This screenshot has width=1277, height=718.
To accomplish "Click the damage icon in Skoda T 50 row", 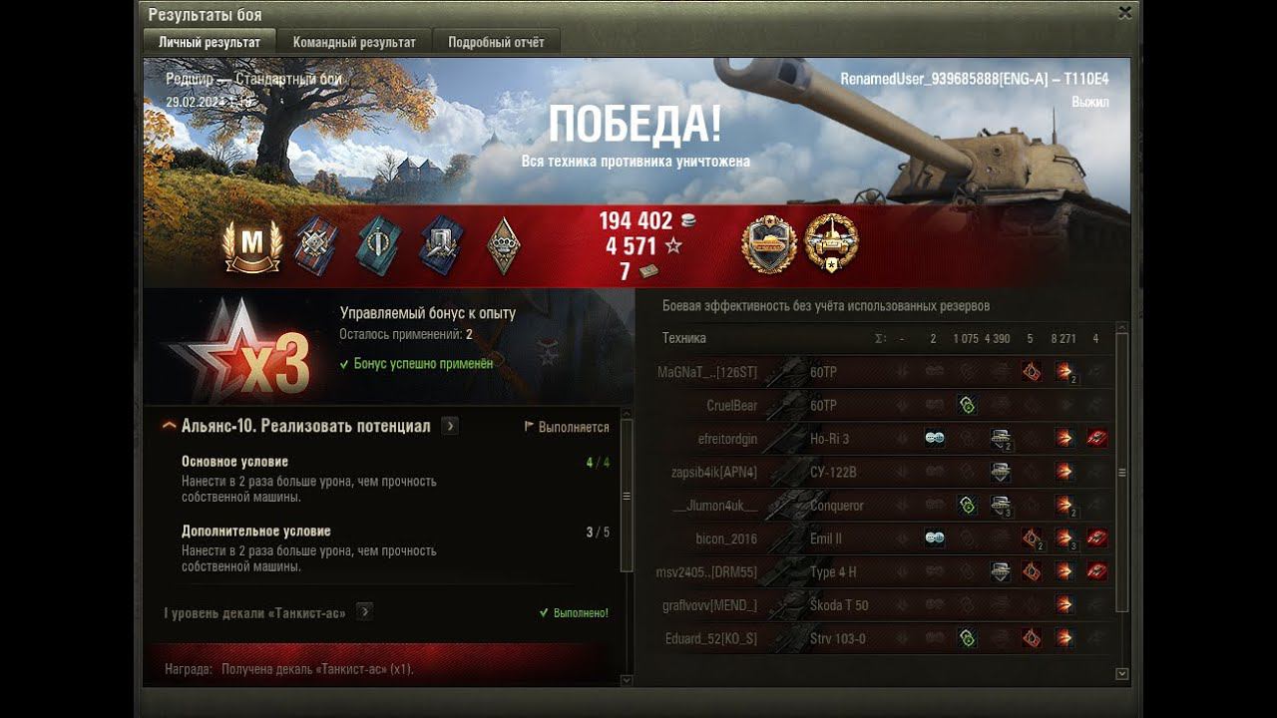I will 1064,605.
